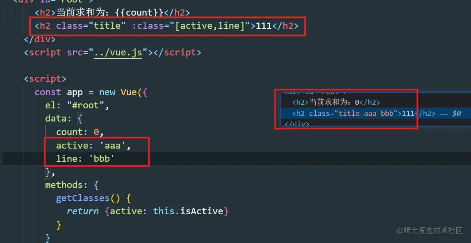
Task: Click the "active: 'aaa'," line
Action: tap(93, 145)
